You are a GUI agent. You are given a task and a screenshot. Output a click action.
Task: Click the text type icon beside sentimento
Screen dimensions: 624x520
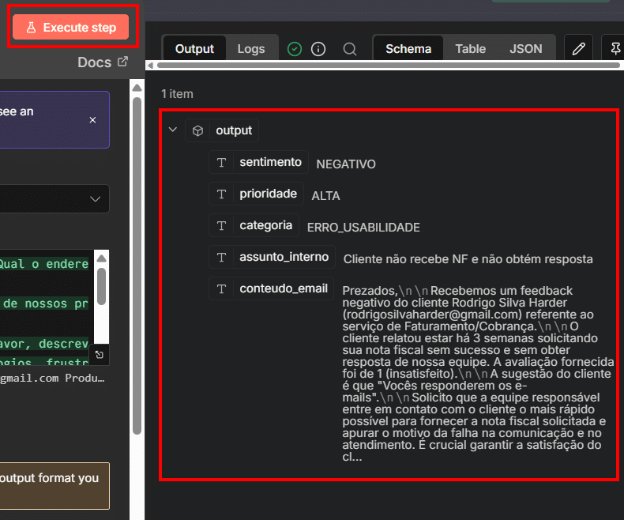point(222,163)
